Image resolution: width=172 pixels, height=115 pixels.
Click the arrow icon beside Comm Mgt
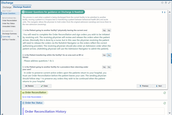pyautogui.click(x=18, y=37)
